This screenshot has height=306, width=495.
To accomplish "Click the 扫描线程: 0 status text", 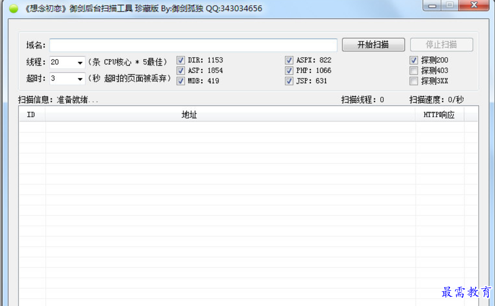I will click(x=363, y=100).
